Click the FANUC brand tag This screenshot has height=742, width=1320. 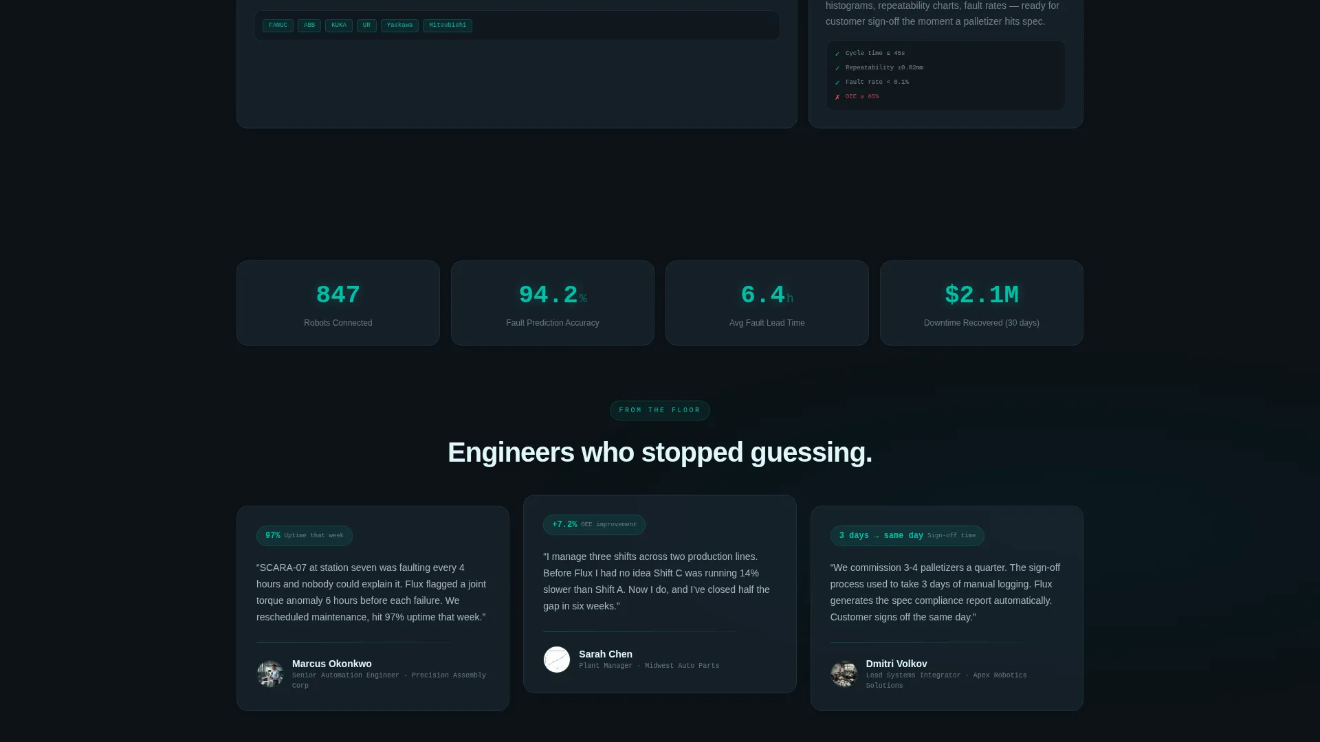point(278,25)
